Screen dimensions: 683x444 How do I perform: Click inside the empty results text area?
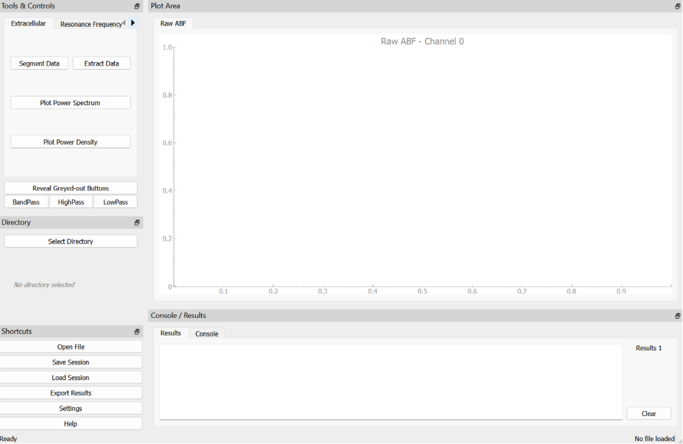tap(389, 381)
